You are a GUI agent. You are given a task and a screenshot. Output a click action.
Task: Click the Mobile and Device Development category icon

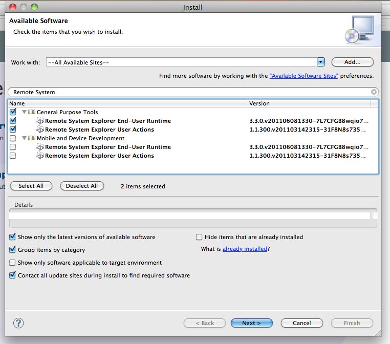point(32,138)
